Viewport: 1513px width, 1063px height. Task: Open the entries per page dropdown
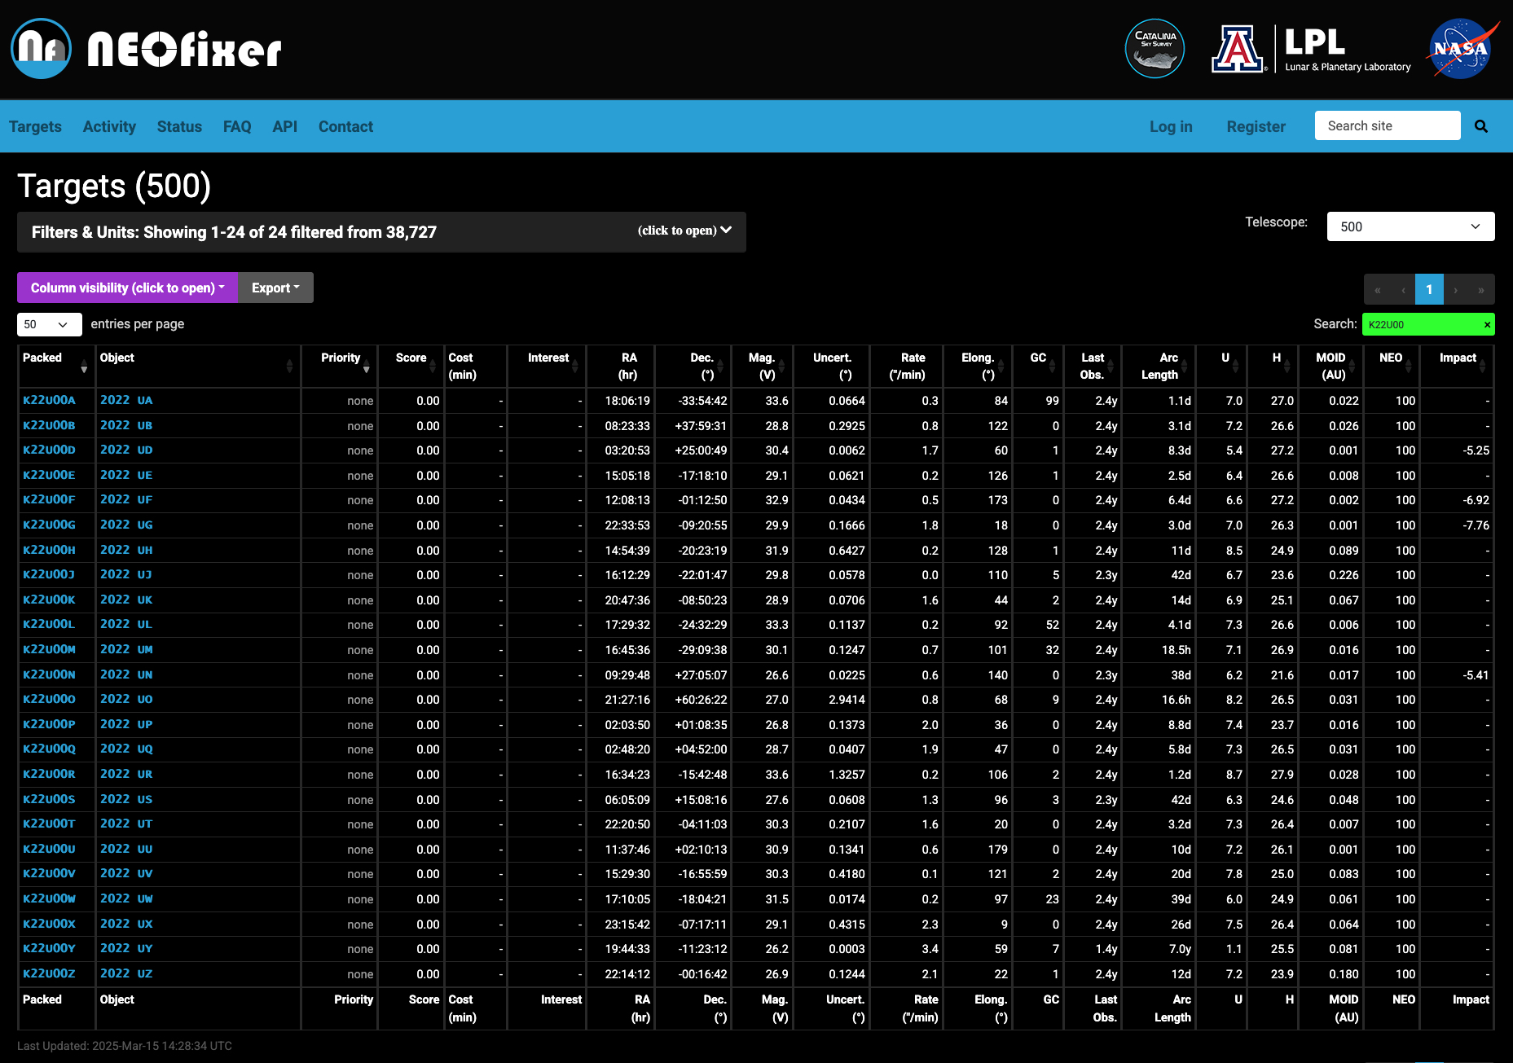click(x=49, y=324)
